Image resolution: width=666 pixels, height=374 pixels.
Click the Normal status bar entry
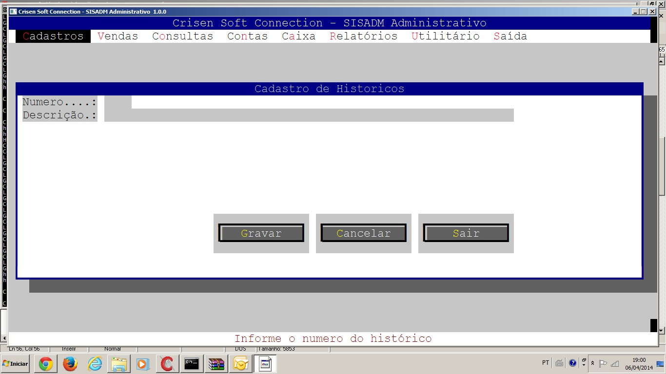coord(112,349)
